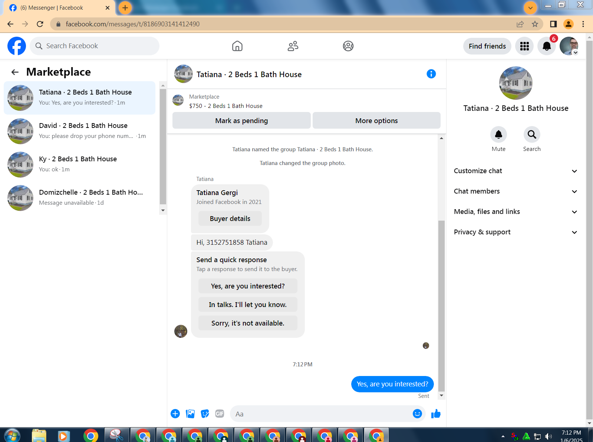This screenshot has height=442, width=593.
Task: Open the $750 - 2 Beds 1 Bath House listing
Action: coord(225,106)
